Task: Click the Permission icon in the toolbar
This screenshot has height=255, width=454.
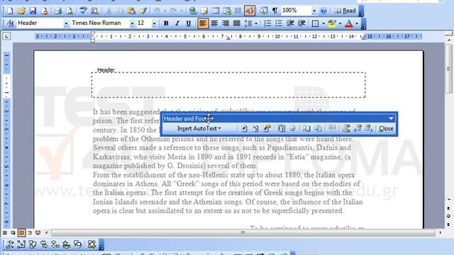Action: point(44,11)
